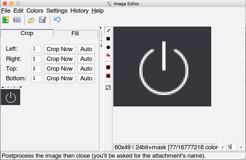Select the black filled rectangle tool
Screen dimensions: 246x160
[108, 39]
